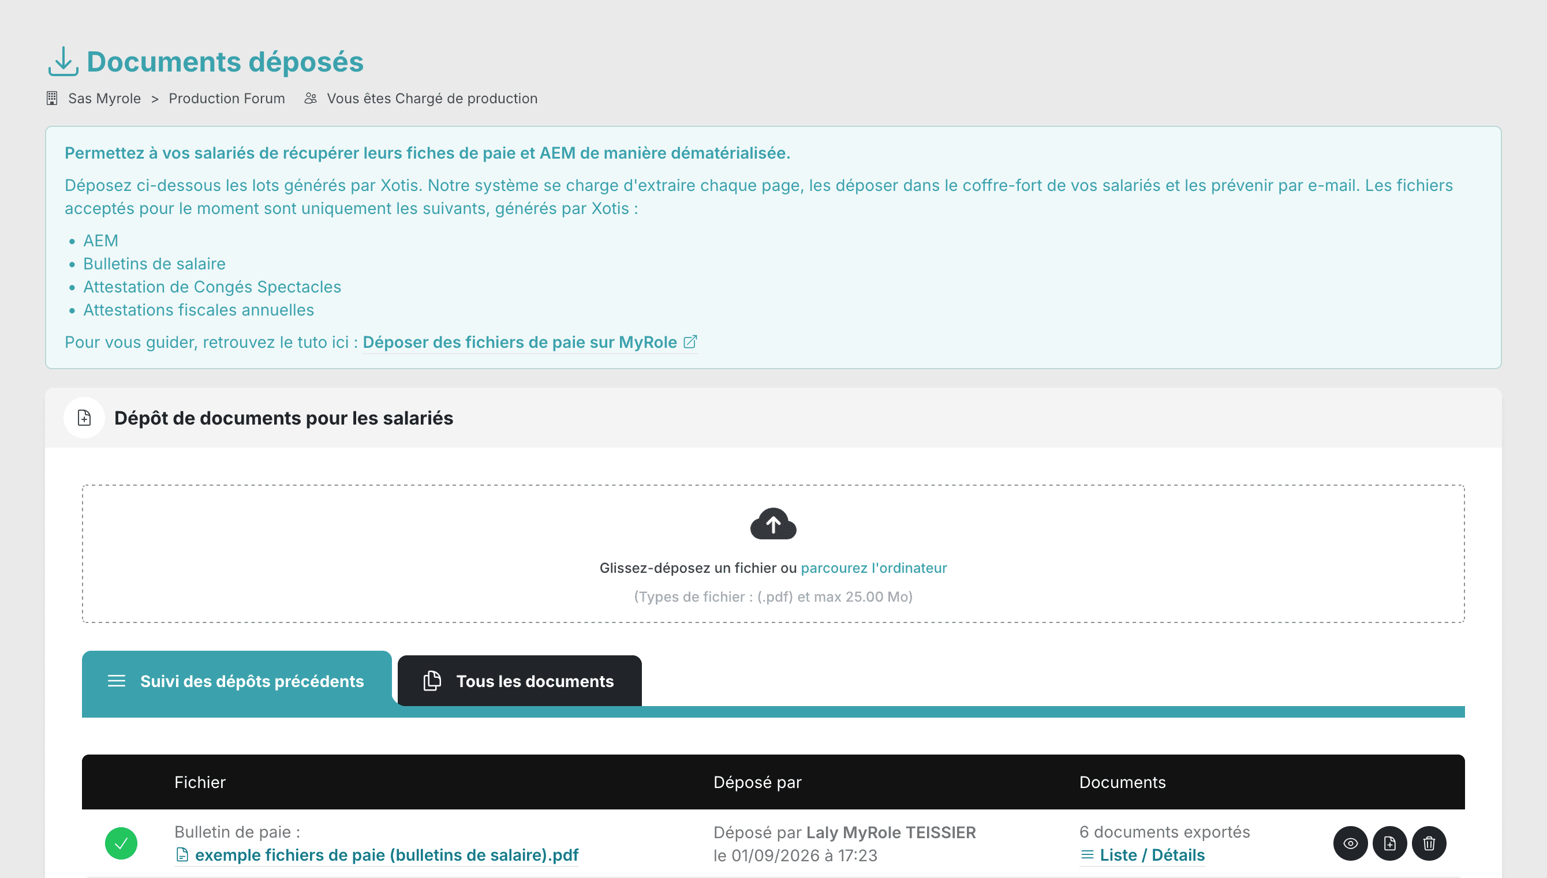The image size is (1547, 878).
Task: Click the download icon next to Documents déposés
Action: 63,62
